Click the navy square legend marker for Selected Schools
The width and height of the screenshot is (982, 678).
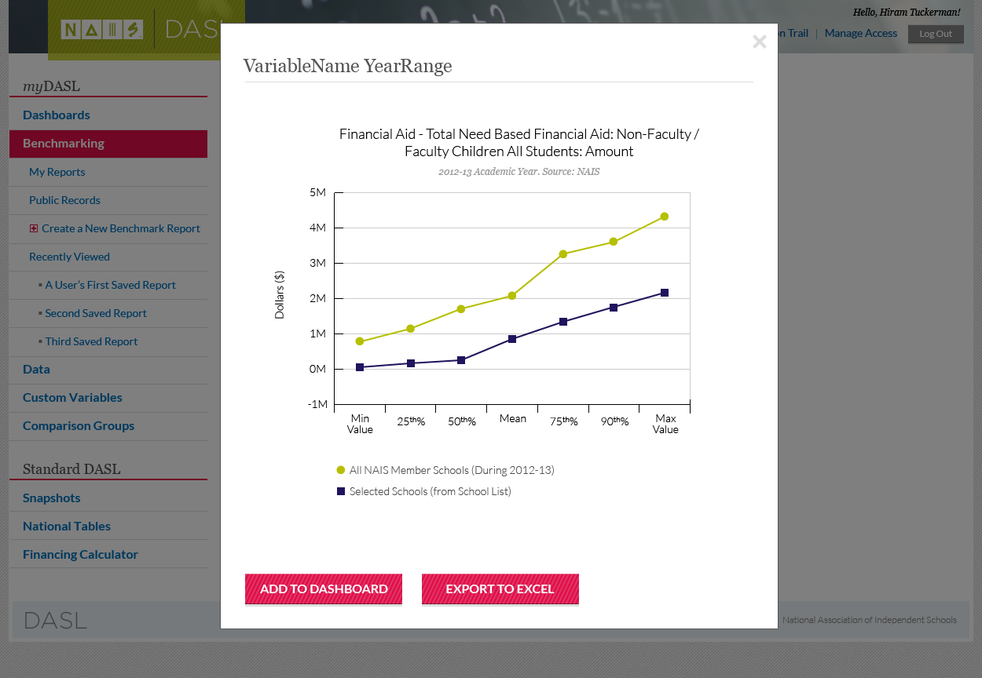[341, 491]
